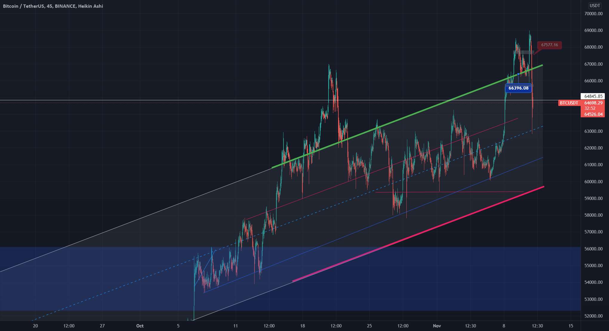Click the 59000.00 price axis label

593,198
